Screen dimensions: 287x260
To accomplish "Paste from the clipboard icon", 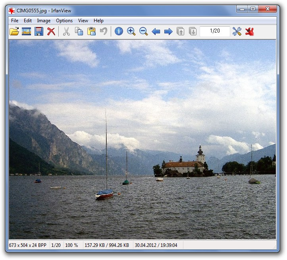I will coord(91,31).
